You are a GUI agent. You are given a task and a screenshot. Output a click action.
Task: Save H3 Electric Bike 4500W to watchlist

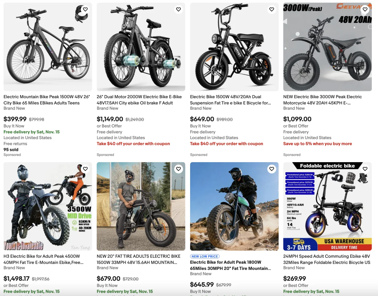(85, 169)
